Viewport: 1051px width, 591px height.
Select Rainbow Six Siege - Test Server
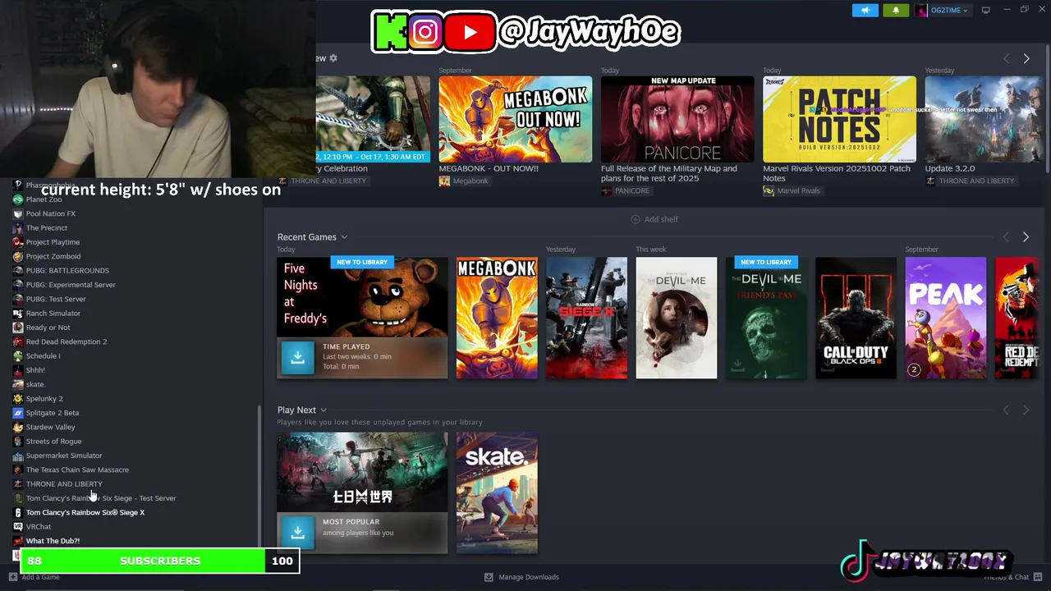point(101,498)
